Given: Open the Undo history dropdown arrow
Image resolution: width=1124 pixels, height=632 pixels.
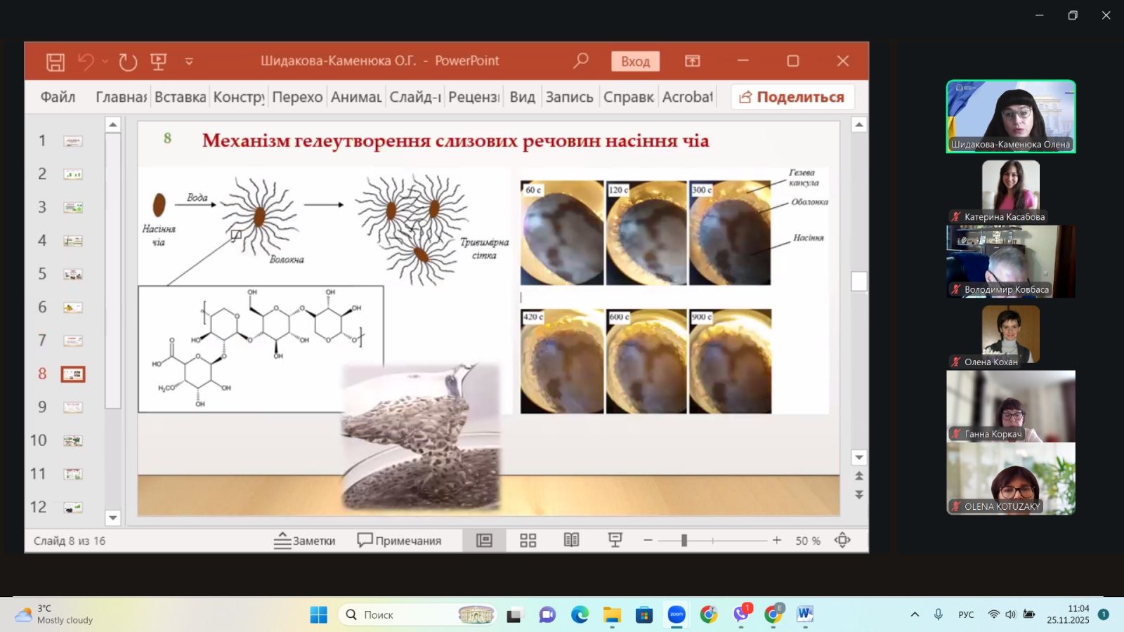Looking at the screenshot, I should 105,62.
